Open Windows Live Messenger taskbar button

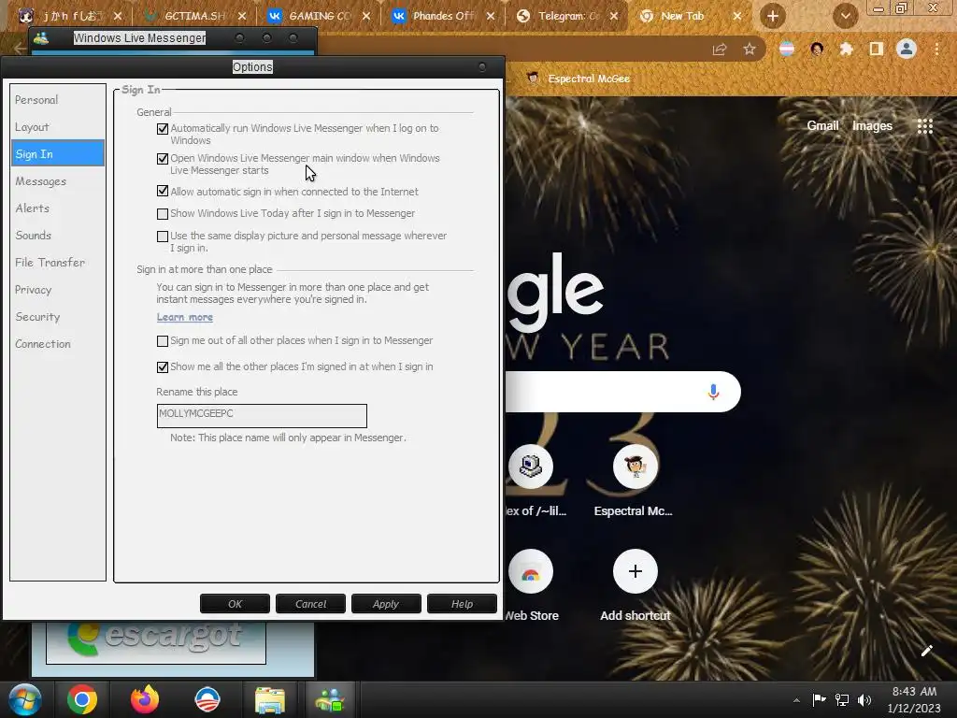(331, 700)
